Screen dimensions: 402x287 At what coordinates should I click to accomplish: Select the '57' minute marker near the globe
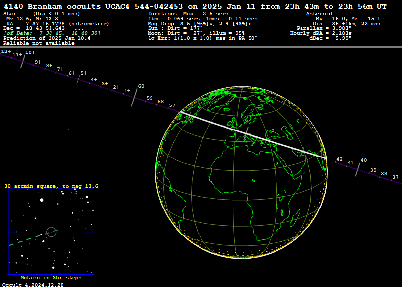172,105
